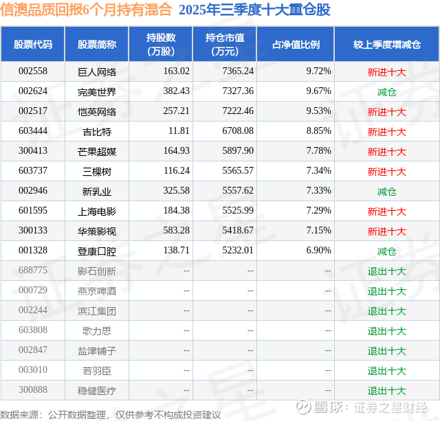Image resolution: width=440 pixels, height=421 pixels.
Task: Select the stock name 巨人网络
Action: 97,72
